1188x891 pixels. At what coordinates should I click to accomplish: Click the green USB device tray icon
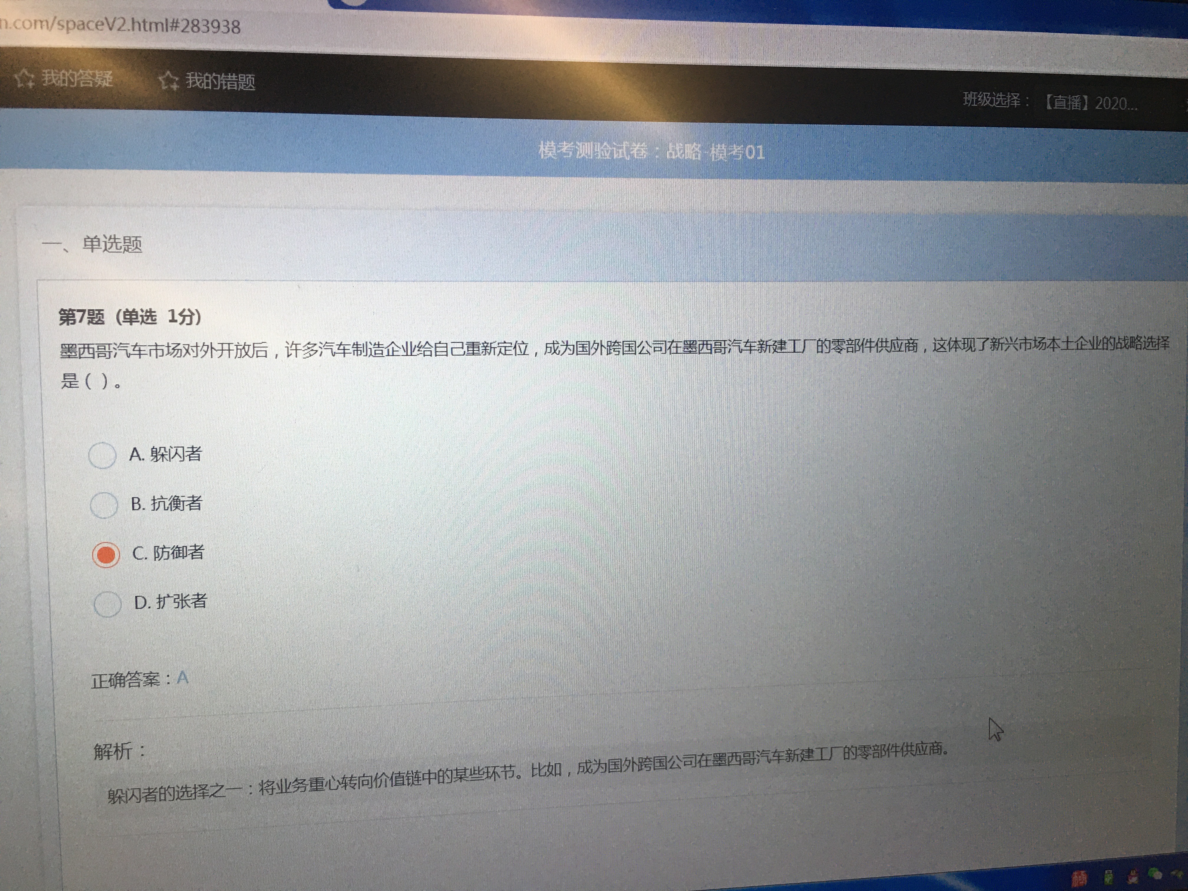[1108, 877]
